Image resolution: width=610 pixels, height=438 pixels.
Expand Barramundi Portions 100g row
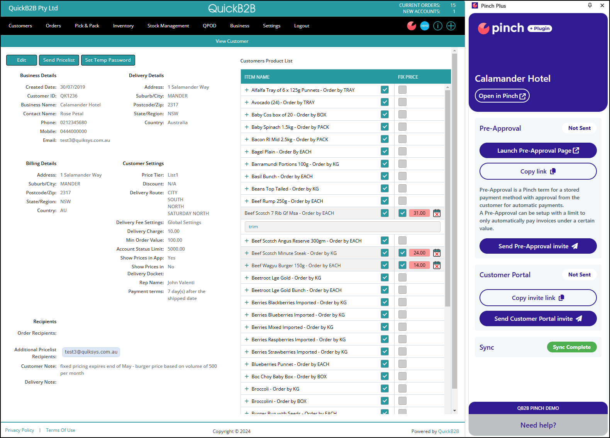click(247, 164)
